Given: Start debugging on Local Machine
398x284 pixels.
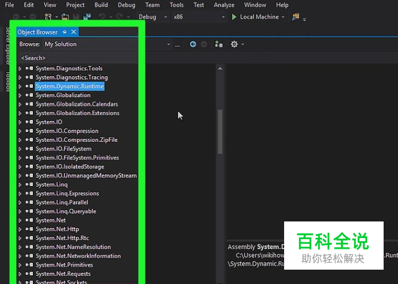Looking at the screenshot, I should pos(255,17).
